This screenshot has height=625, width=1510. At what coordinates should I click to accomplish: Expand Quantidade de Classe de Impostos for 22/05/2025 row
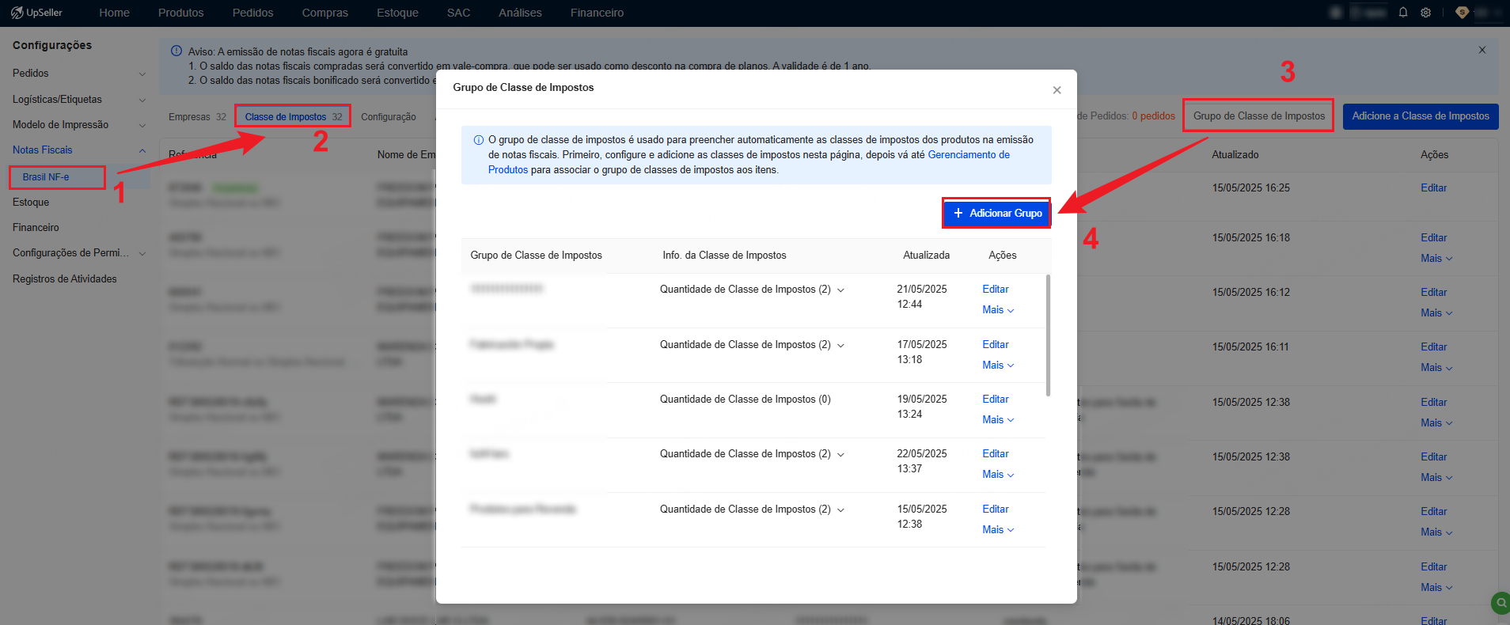click(x=840, y=455)
